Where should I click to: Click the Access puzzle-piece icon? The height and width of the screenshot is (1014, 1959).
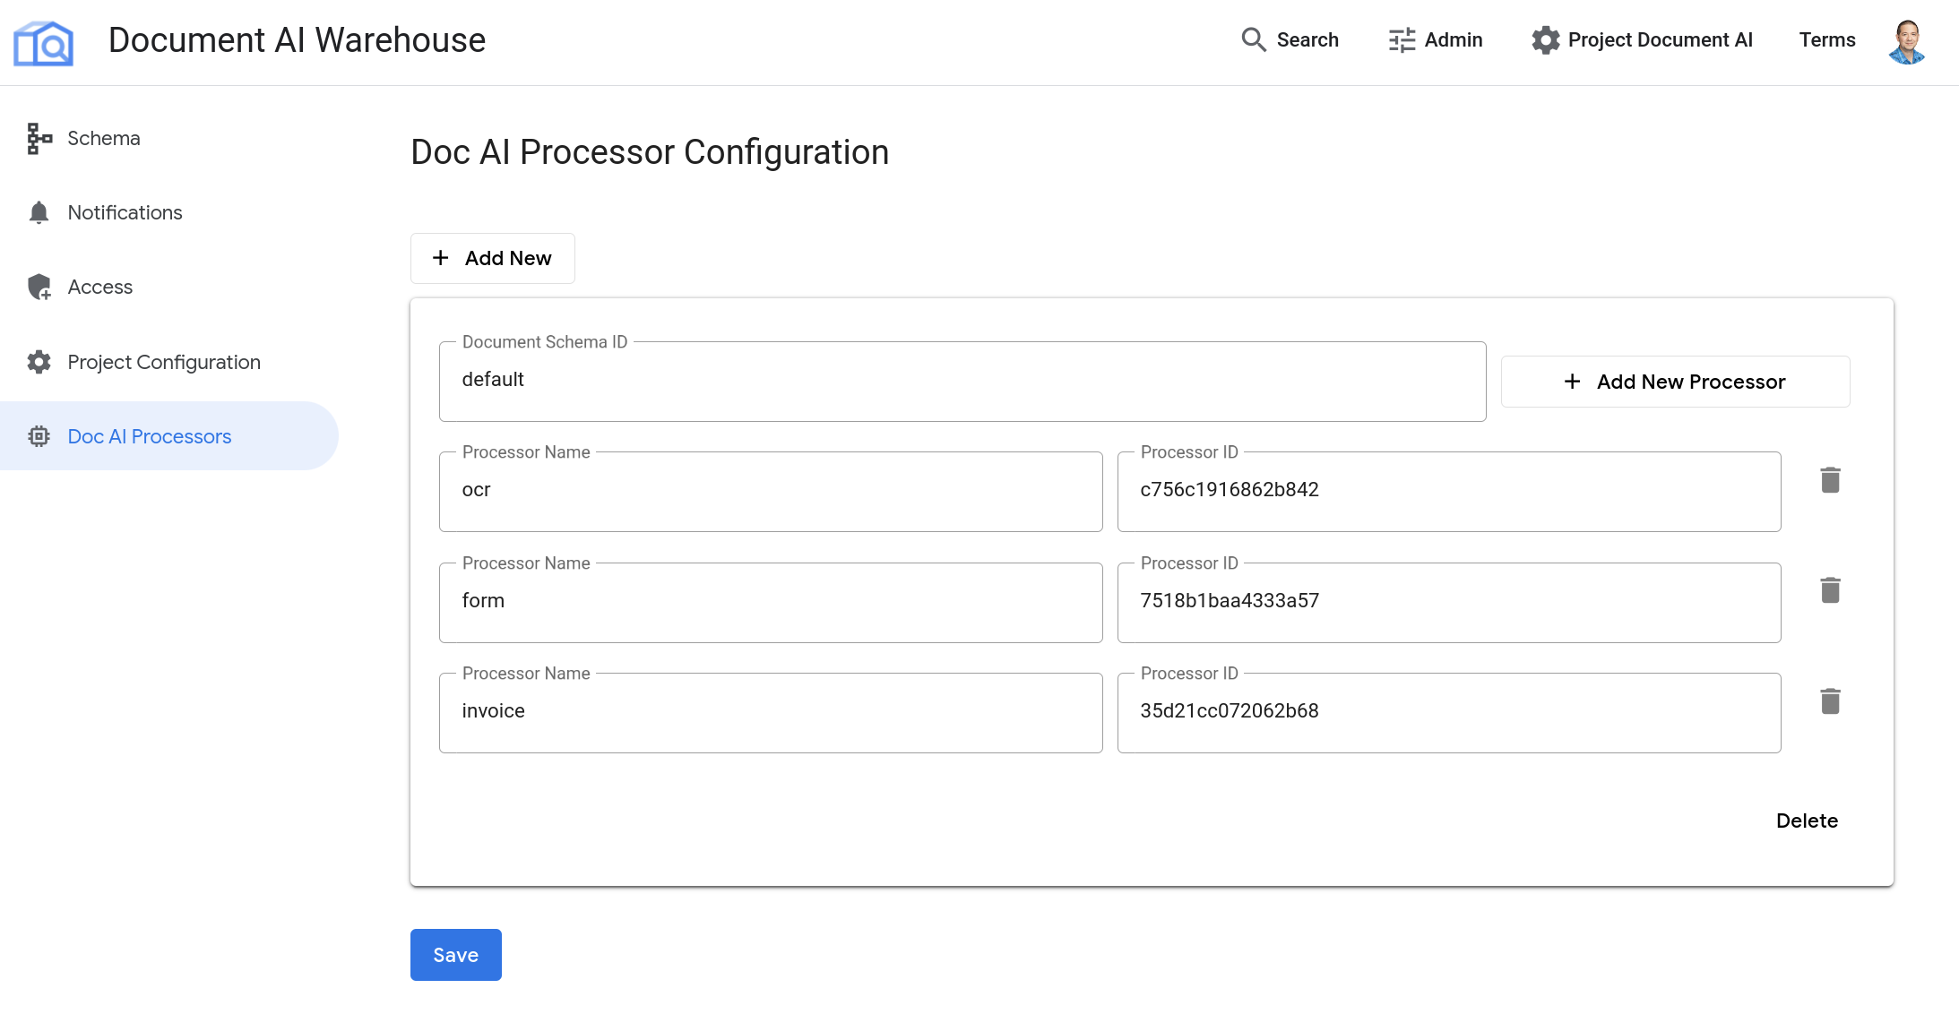click(39, 288)
